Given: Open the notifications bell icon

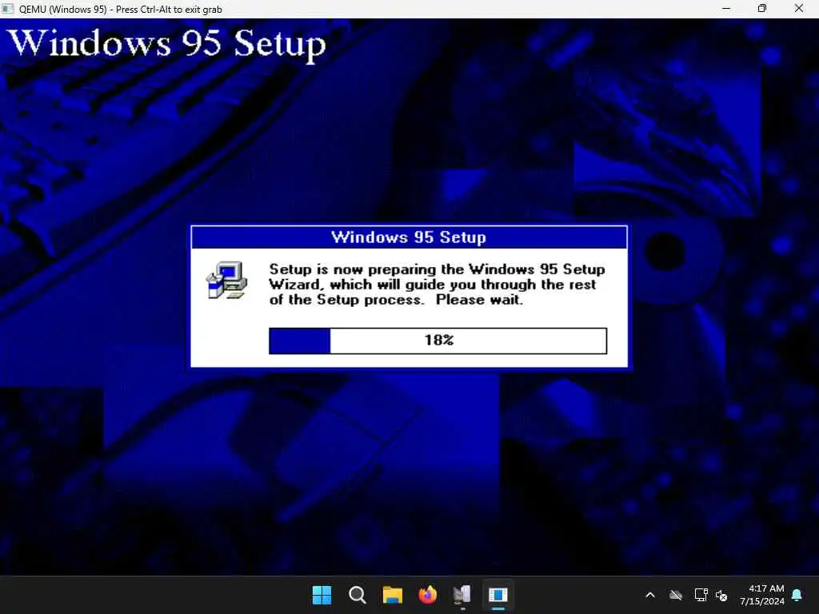Looking at the screenshot, I should pyautogui.click(x=797, y=595).
